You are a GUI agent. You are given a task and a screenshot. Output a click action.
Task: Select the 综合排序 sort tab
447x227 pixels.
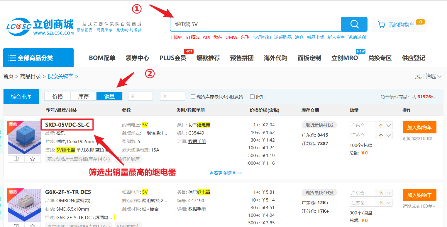click(21, 97)
